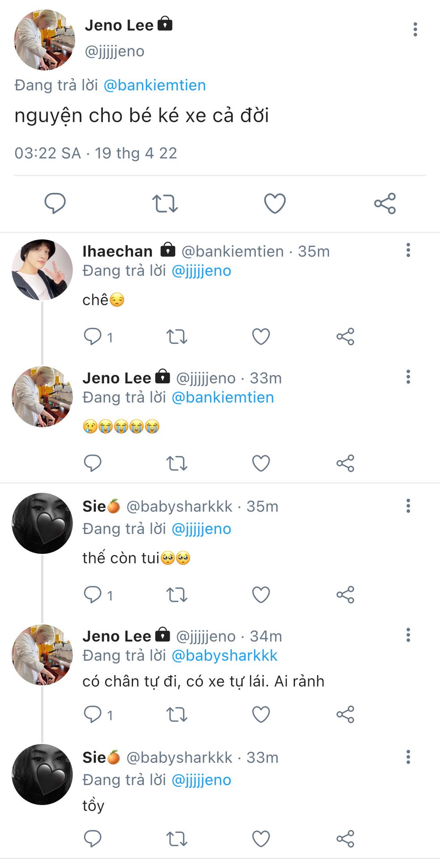The height and width of the screenshot is (859, 440).
Task: Open the @bankiemtien mention under the main tweet
Action: 155,85
